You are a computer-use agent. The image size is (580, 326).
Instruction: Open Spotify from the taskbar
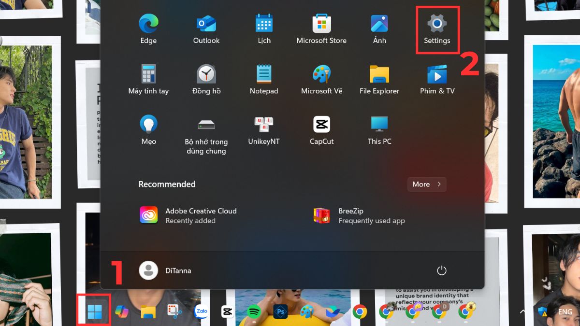[x=254, y=312]
